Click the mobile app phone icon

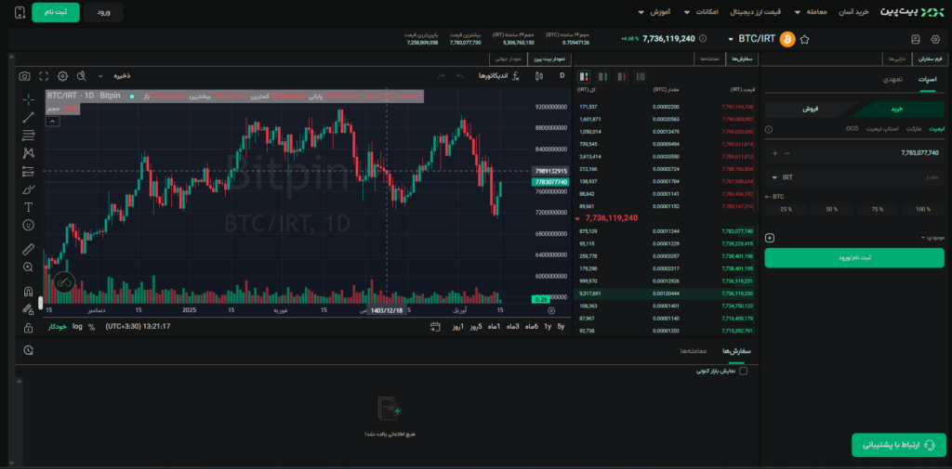20,12
